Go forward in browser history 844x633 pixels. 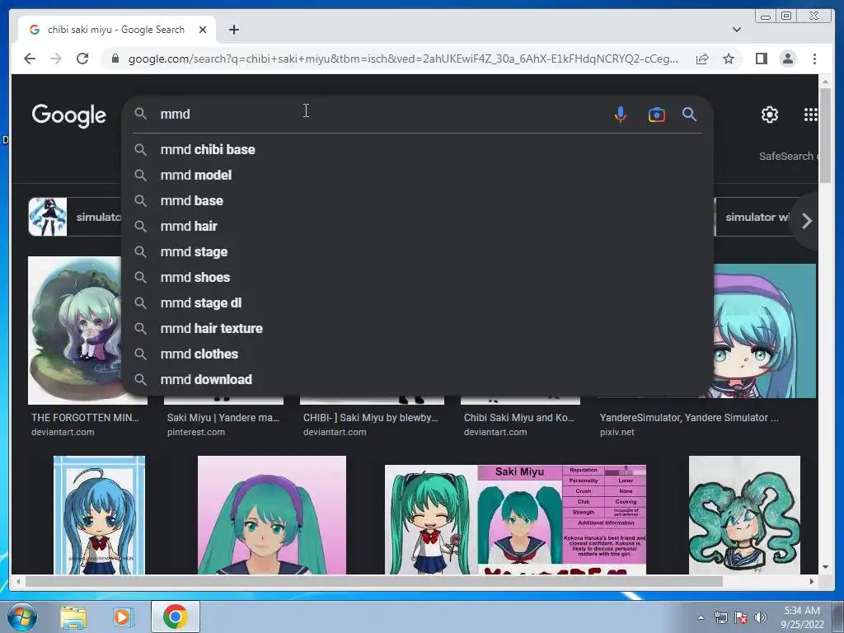point(56,59)
